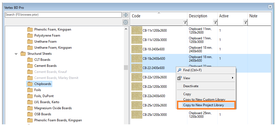Open the gear settings icon below search
Image resolution: width=275 pixels, height=126 pixels.
pos(126,22)
